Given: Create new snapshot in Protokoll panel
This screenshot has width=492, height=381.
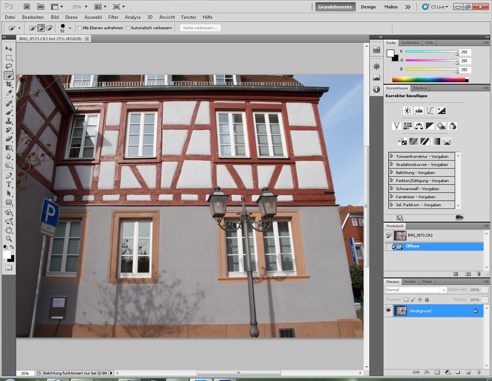Looking at the screenshot, I should [x=468, y=274].
